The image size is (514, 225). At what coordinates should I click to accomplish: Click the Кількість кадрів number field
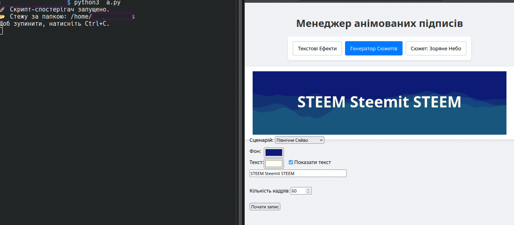pos(301,191)
